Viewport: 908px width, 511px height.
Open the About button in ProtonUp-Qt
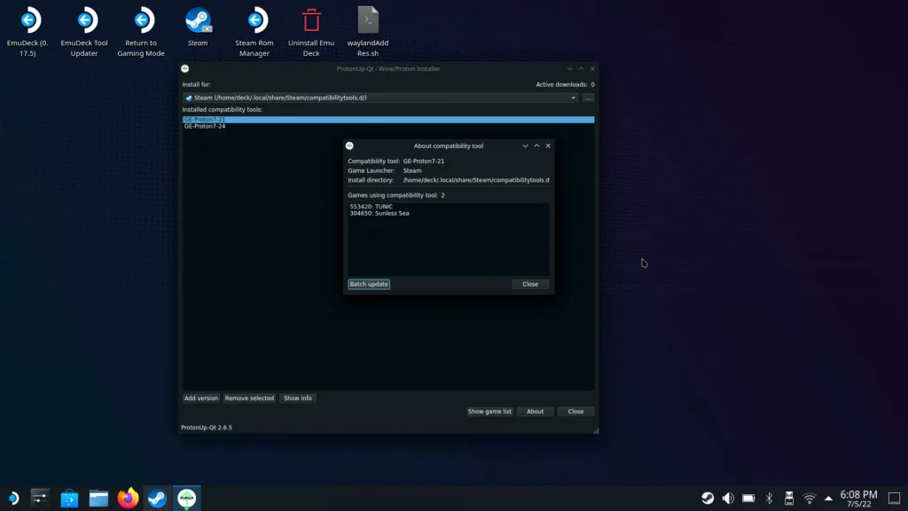(x=535, y=412)
